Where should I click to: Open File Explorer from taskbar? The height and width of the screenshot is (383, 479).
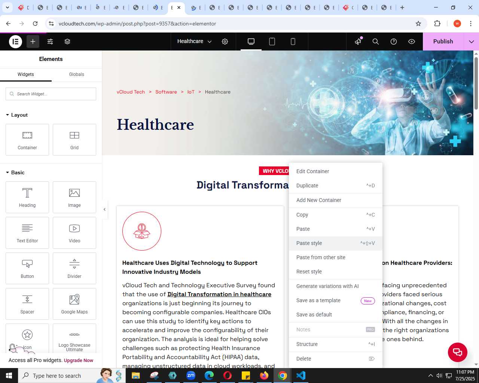pos(135,376)
